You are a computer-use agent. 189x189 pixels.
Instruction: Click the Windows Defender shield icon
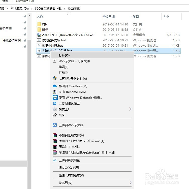pos(55,98)
